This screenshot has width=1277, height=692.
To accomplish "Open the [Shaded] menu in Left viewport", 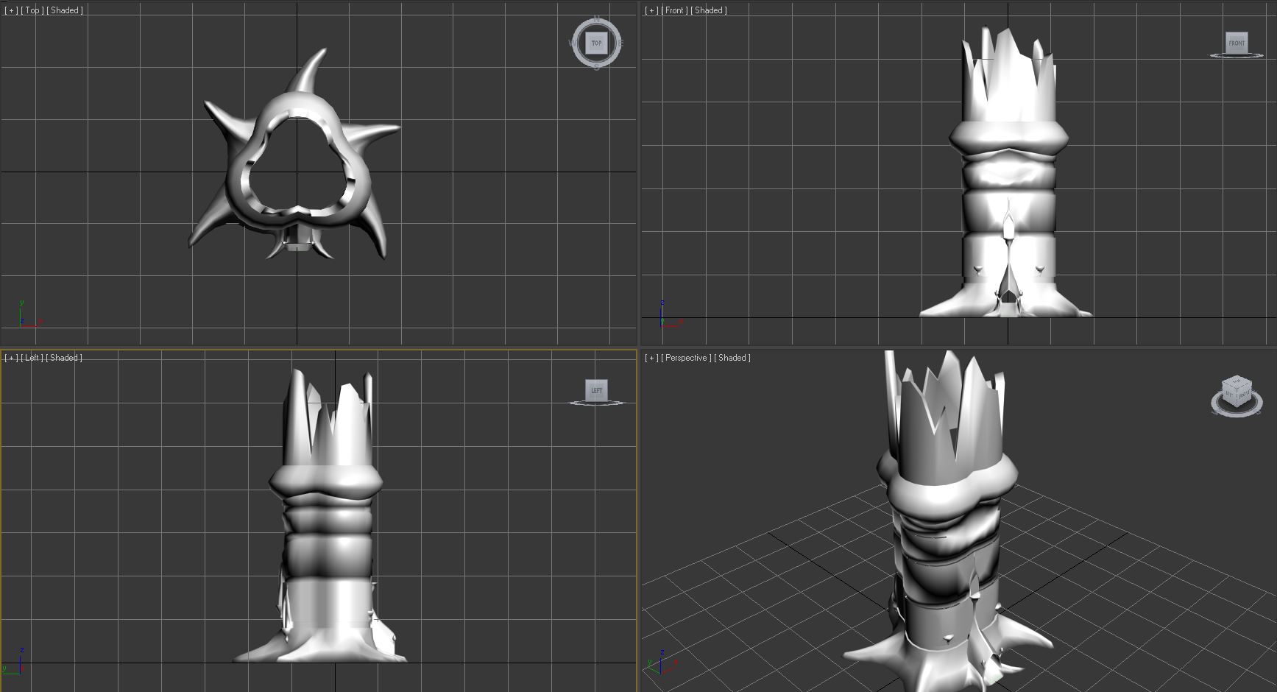I will pos(64,358).
